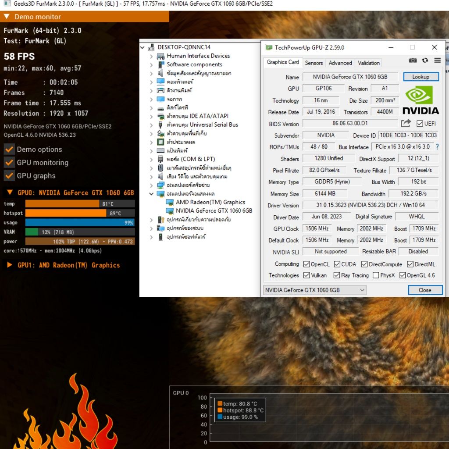Collapse the DESKTOP-QDNNC14 tree root

click(143, 47)
